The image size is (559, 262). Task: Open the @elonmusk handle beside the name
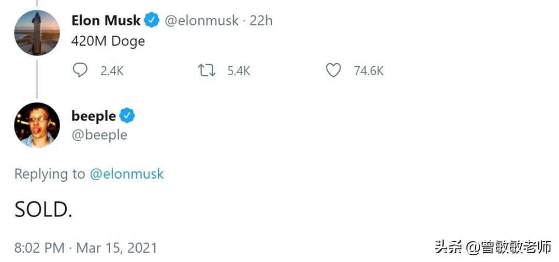click(201, 21)
